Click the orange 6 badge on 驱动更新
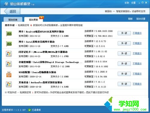150x113 pixels. coord(41,17)
